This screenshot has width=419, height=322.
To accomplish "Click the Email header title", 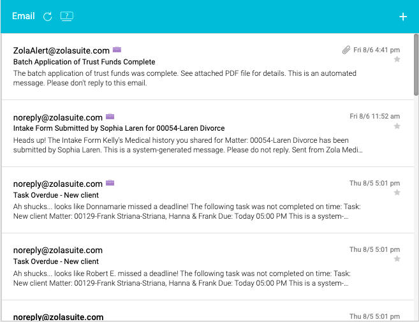I will pos(24,17).
